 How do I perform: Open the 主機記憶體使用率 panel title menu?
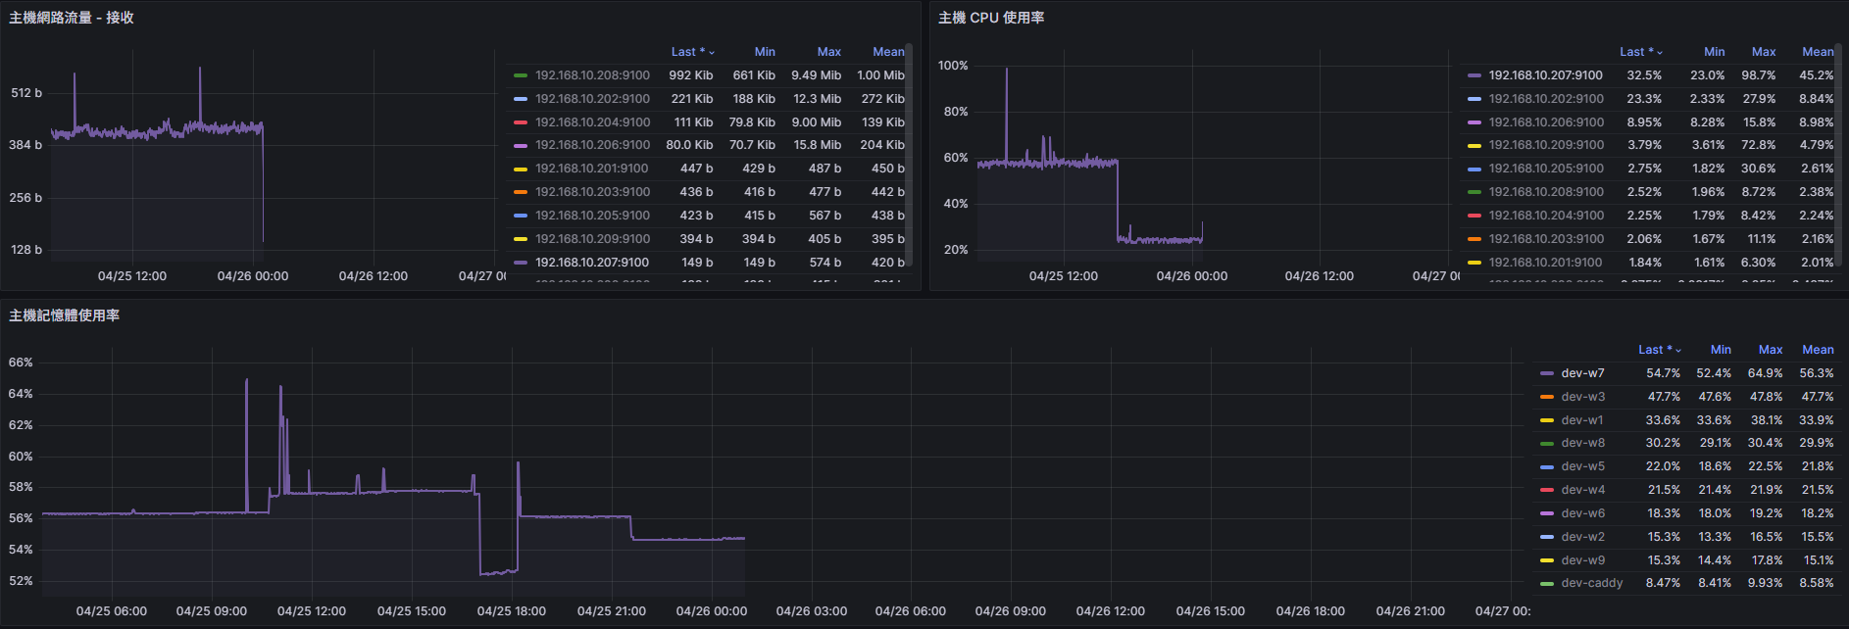[65, 315]
